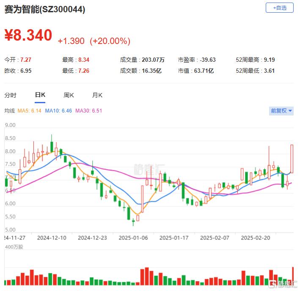This screenshot has height=291, width=300.
Task: Click the 均线 moving average label
Action: tap(10, 111)
